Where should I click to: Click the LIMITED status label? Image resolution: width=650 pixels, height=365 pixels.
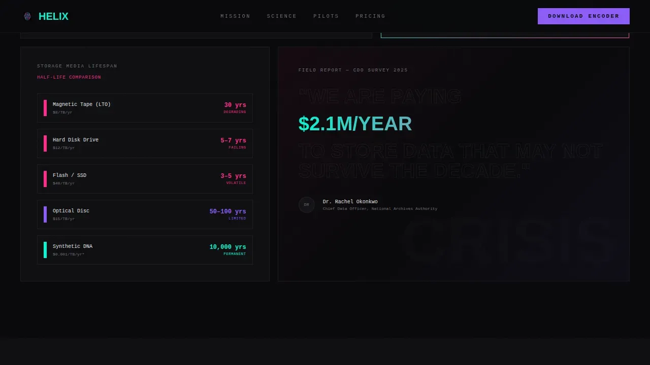(237, 218)
